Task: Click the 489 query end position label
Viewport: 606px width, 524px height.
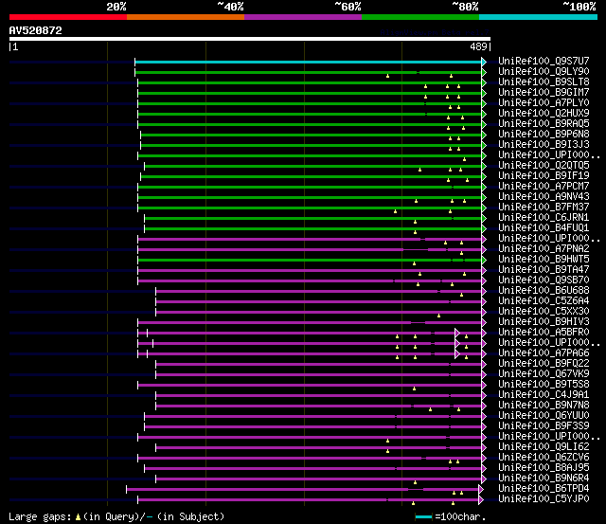Action: (x=478, y=46)
